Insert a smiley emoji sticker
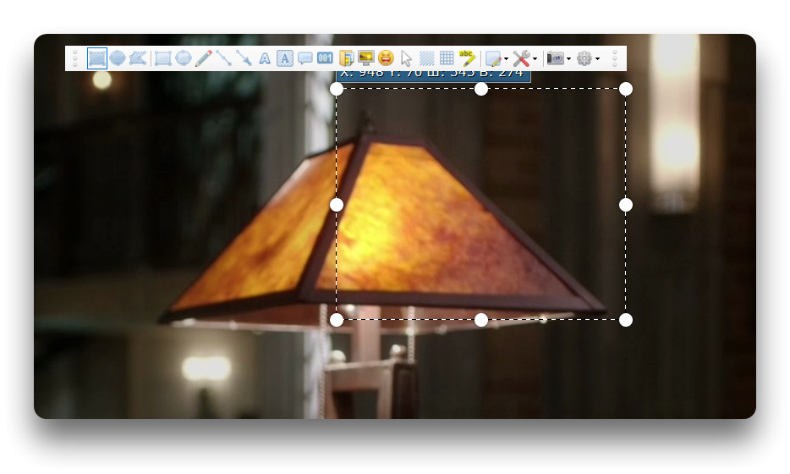This screenshot has height=474, width=790. tap(386, 58)
